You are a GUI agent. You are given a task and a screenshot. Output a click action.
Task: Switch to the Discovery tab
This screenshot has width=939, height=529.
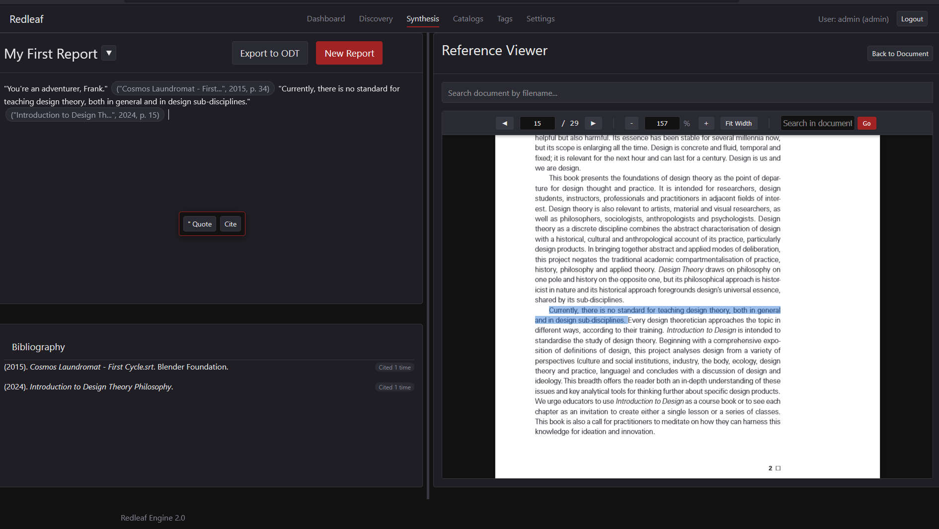coord(376,19)
